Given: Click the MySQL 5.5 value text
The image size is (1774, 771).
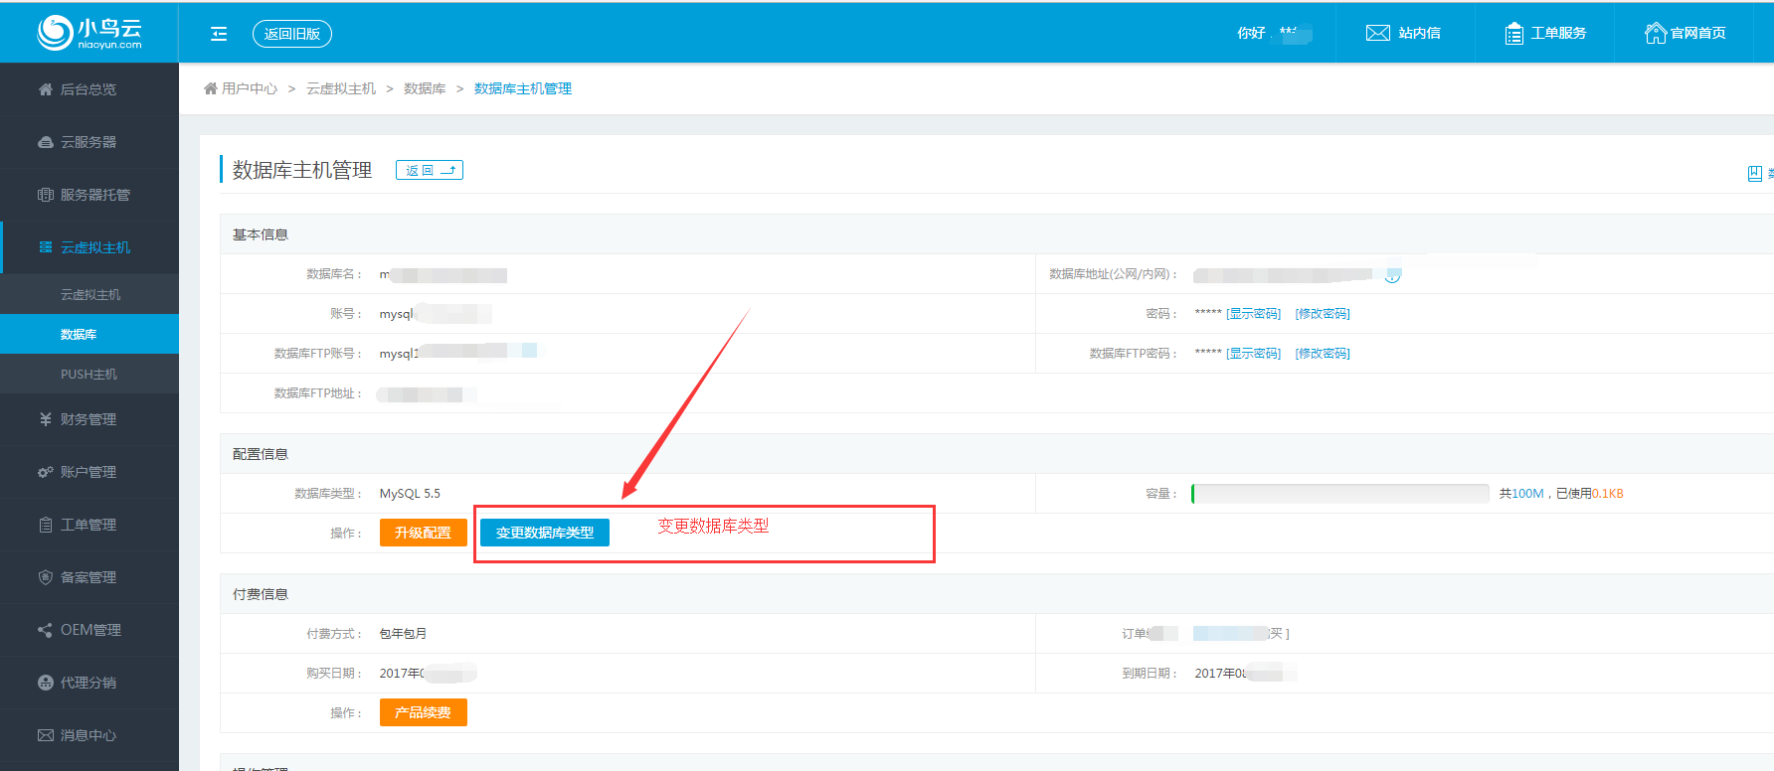Looking at the screenshot, I should tap(410, 493).
